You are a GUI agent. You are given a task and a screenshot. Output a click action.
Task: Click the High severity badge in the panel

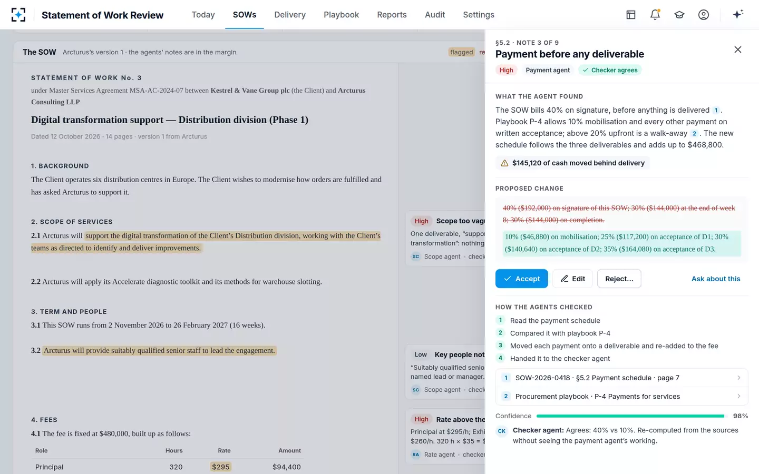tap(507, 70)
